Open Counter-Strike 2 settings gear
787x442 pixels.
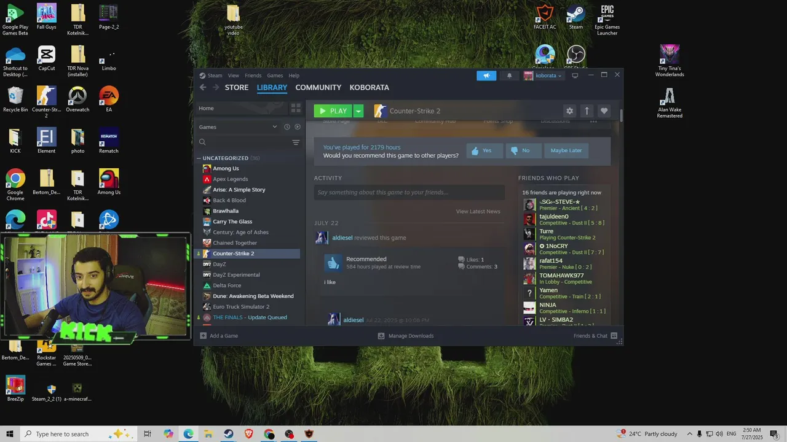(x=569, y=111)
